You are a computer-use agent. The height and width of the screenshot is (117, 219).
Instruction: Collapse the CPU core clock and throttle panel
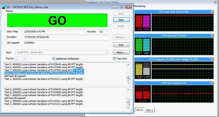tap(212, 12)
